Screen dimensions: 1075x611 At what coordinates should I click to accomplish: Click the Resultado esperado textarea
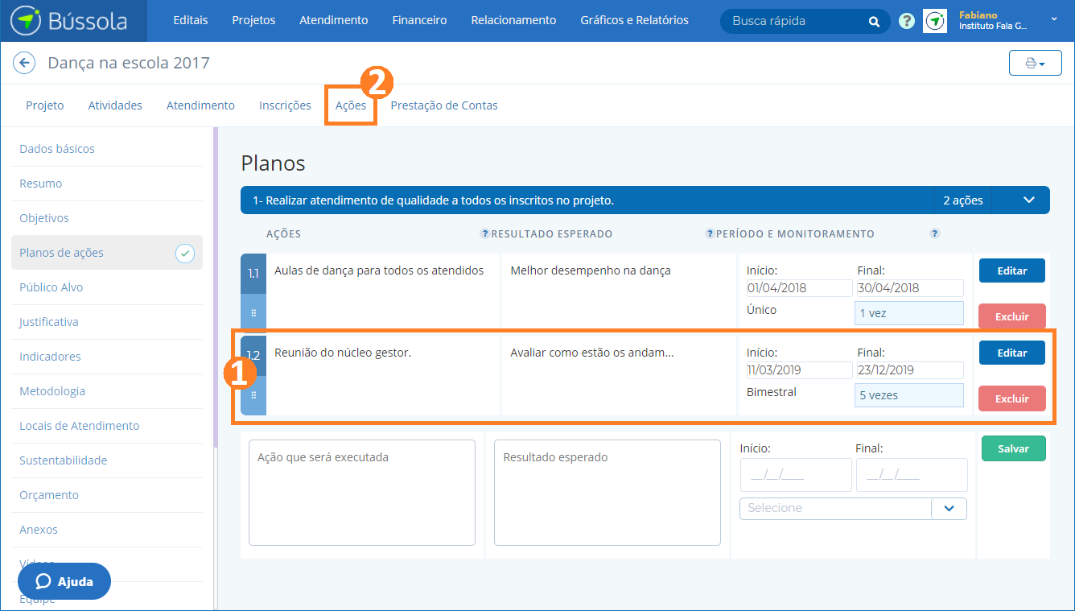point(608,493)
